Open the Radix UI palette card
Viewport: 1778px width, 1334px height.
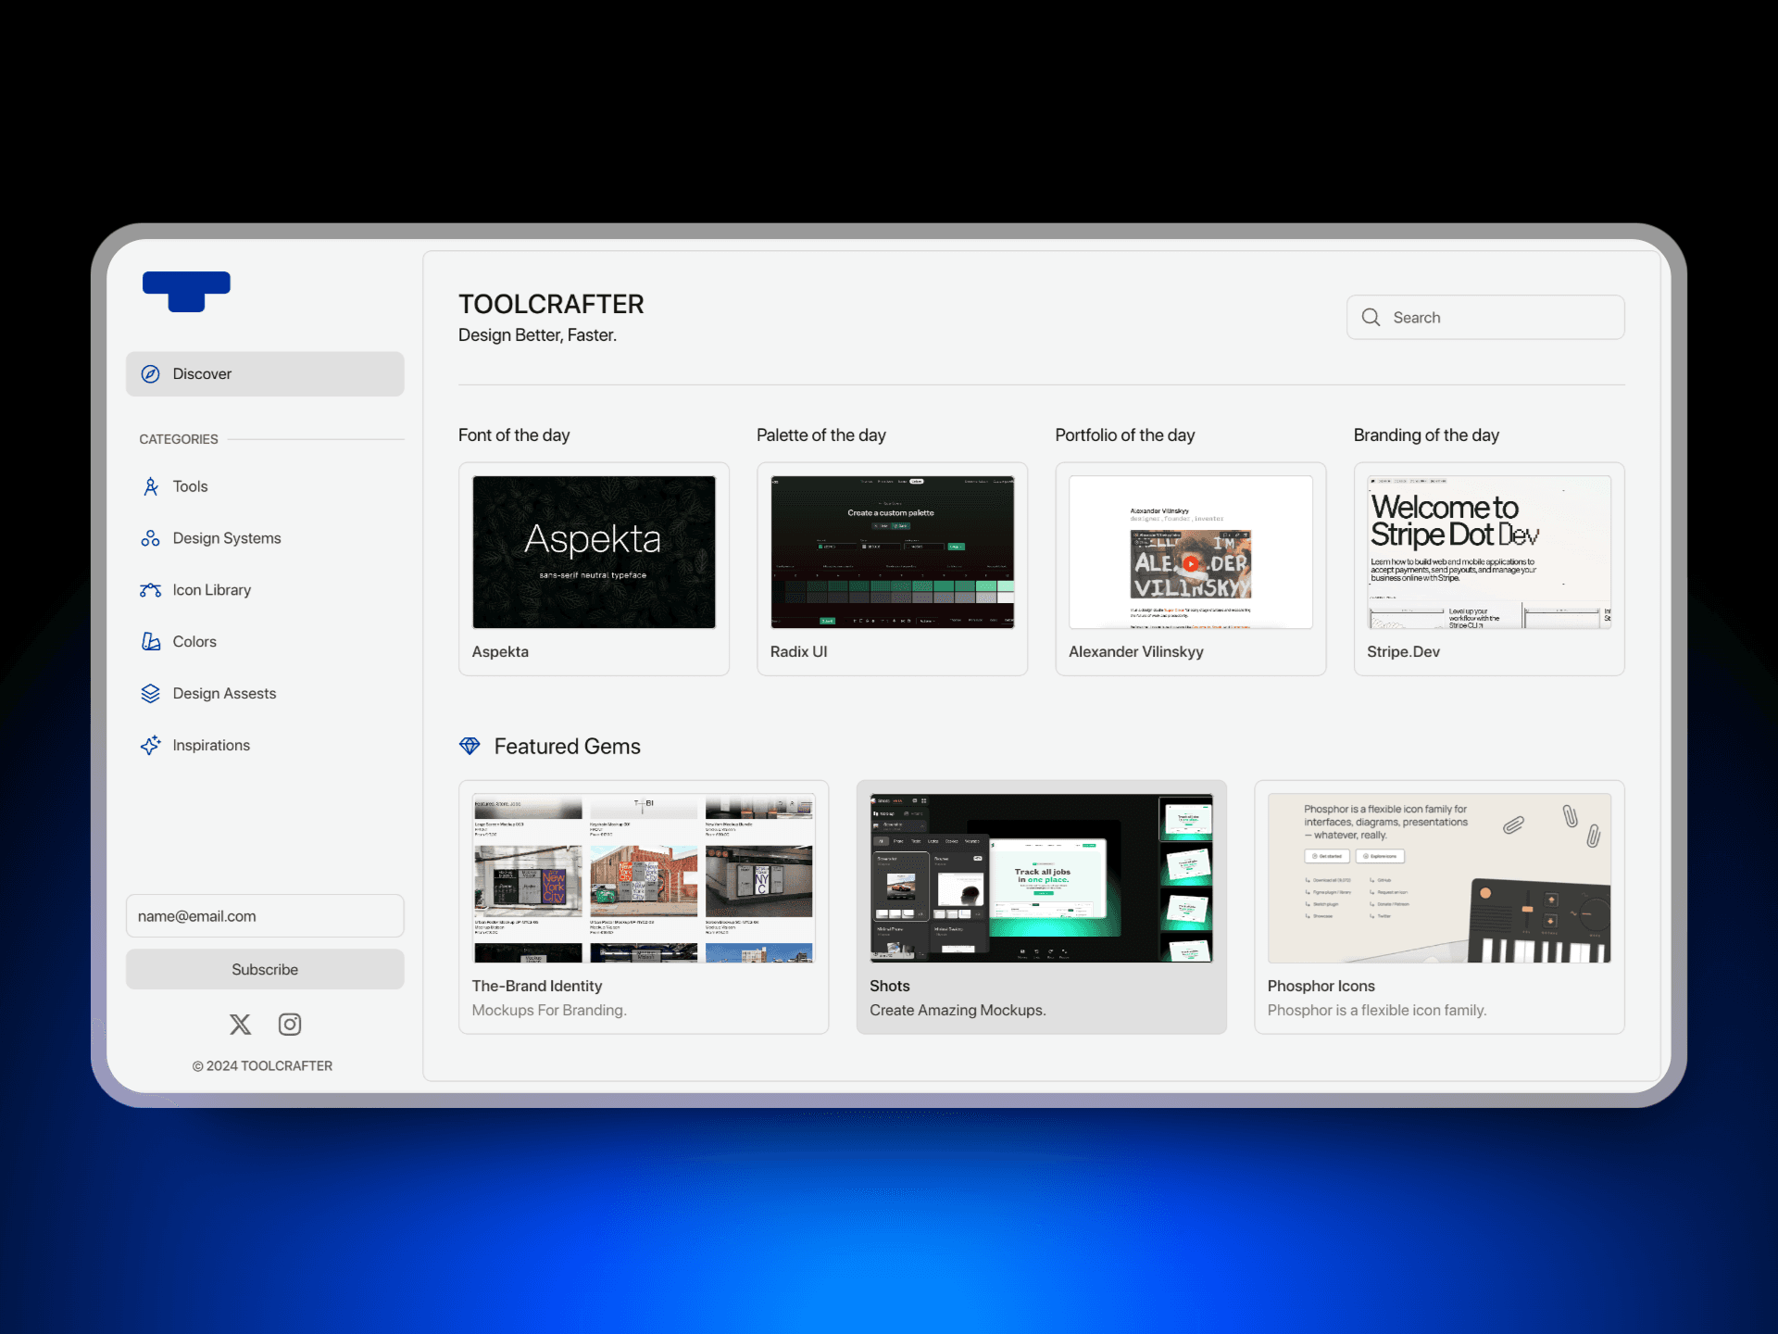(892, 569)
